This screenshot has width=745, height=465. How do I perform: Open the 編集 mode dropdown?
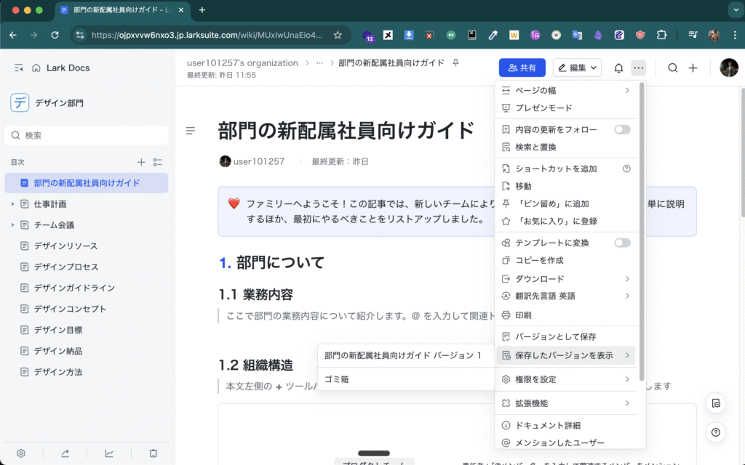[x=577, y=68]
